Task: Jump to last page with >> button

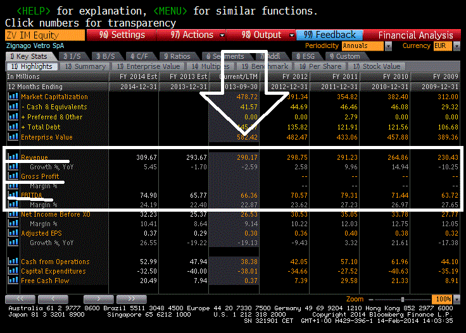Action: pos(132,299)
